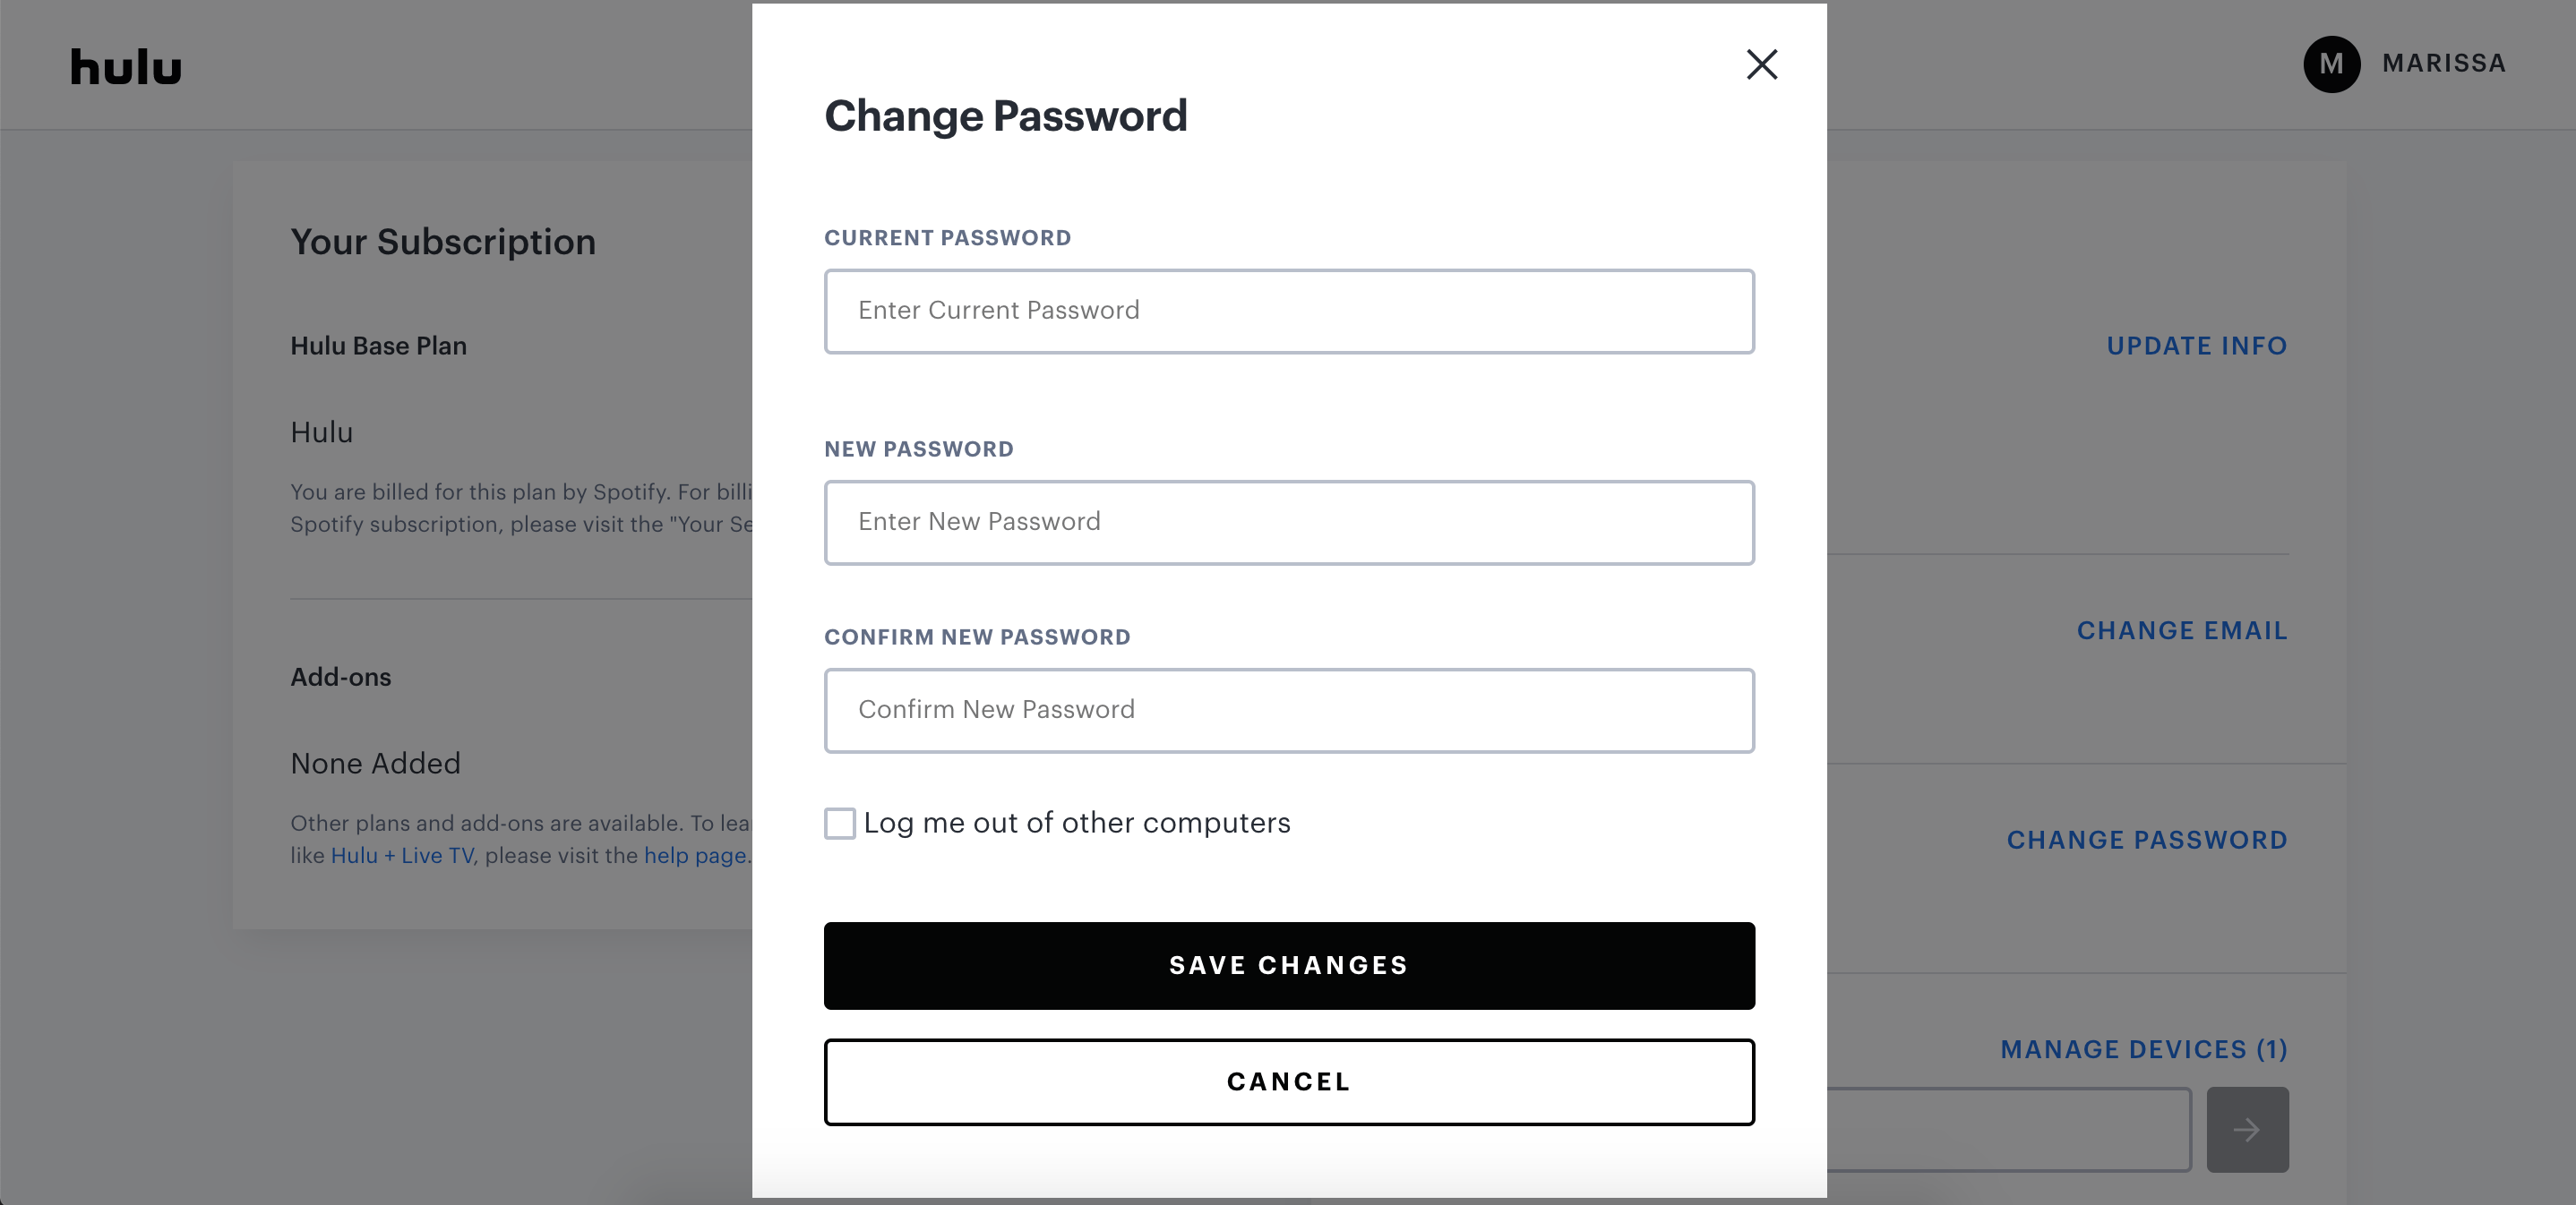Visit the help page link
This screenshot has height=1205, width=2576.
(694, 855)
